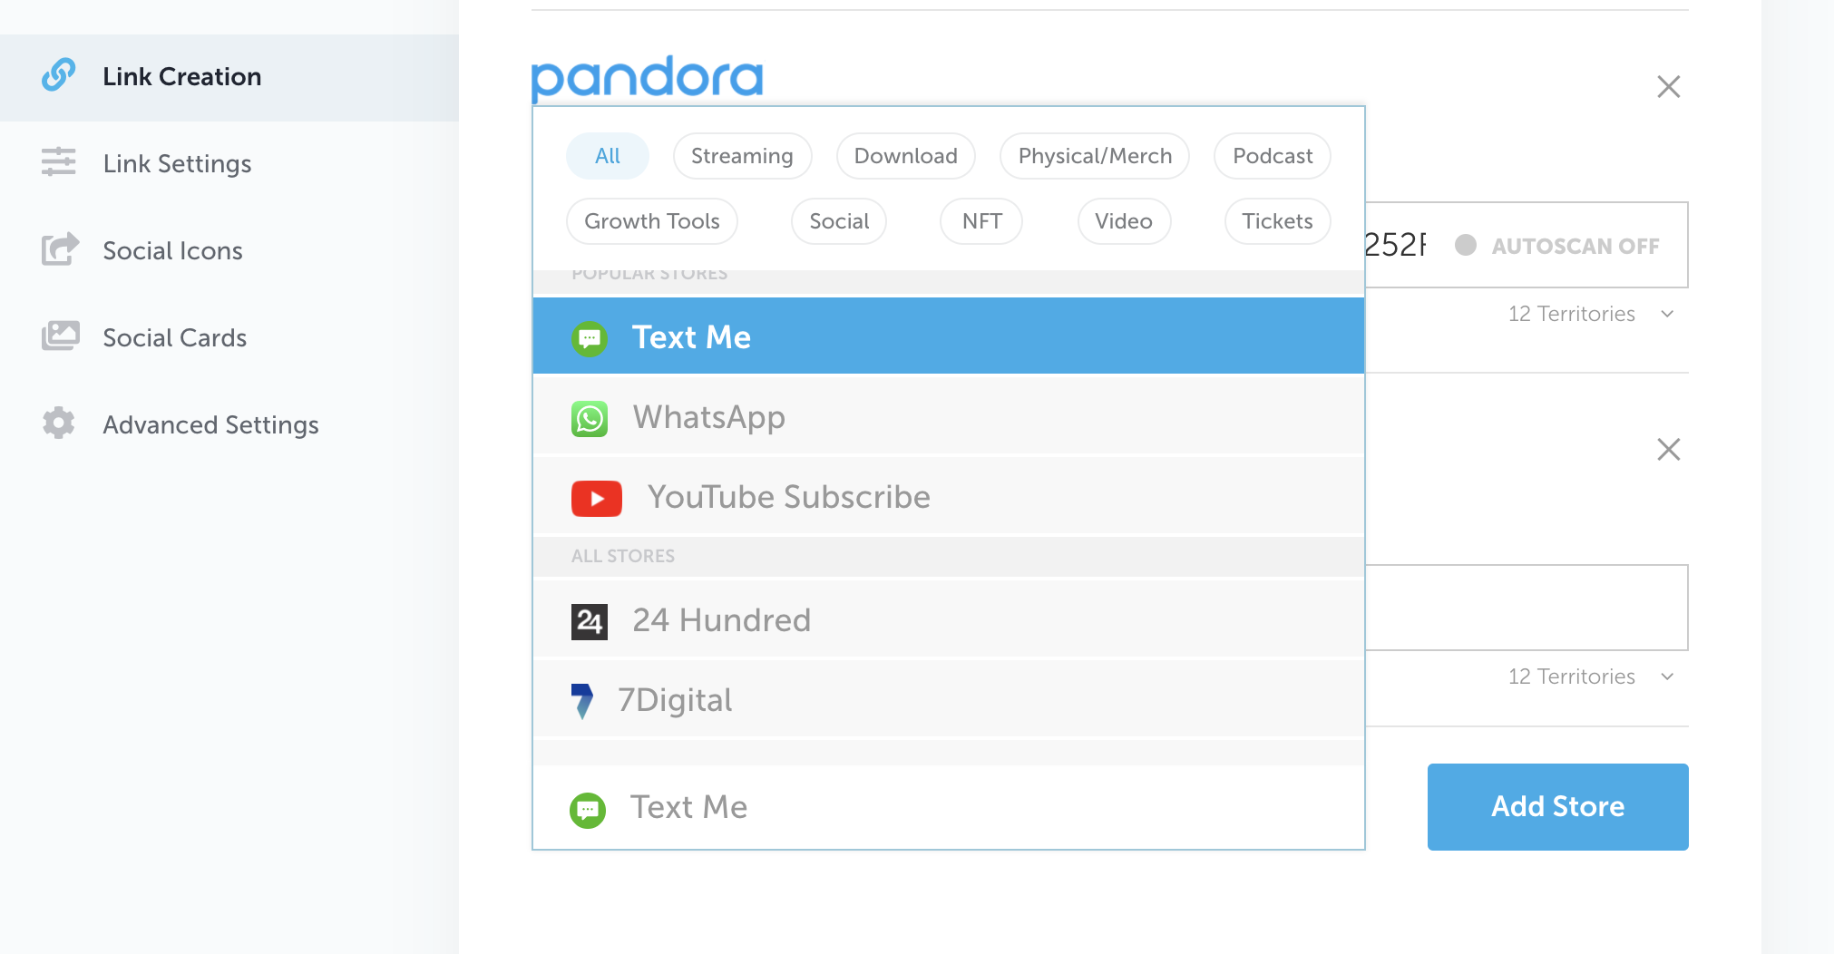Pick the 24 Hundred store logo
This screenshot has width=1834, height=954.
pyautogui.click(x=590, y=621)
